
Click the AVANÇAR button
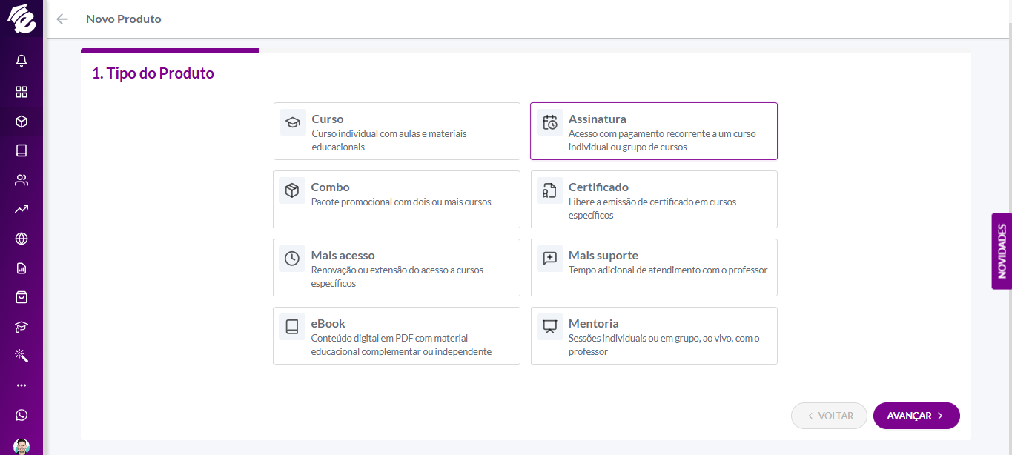916,416
